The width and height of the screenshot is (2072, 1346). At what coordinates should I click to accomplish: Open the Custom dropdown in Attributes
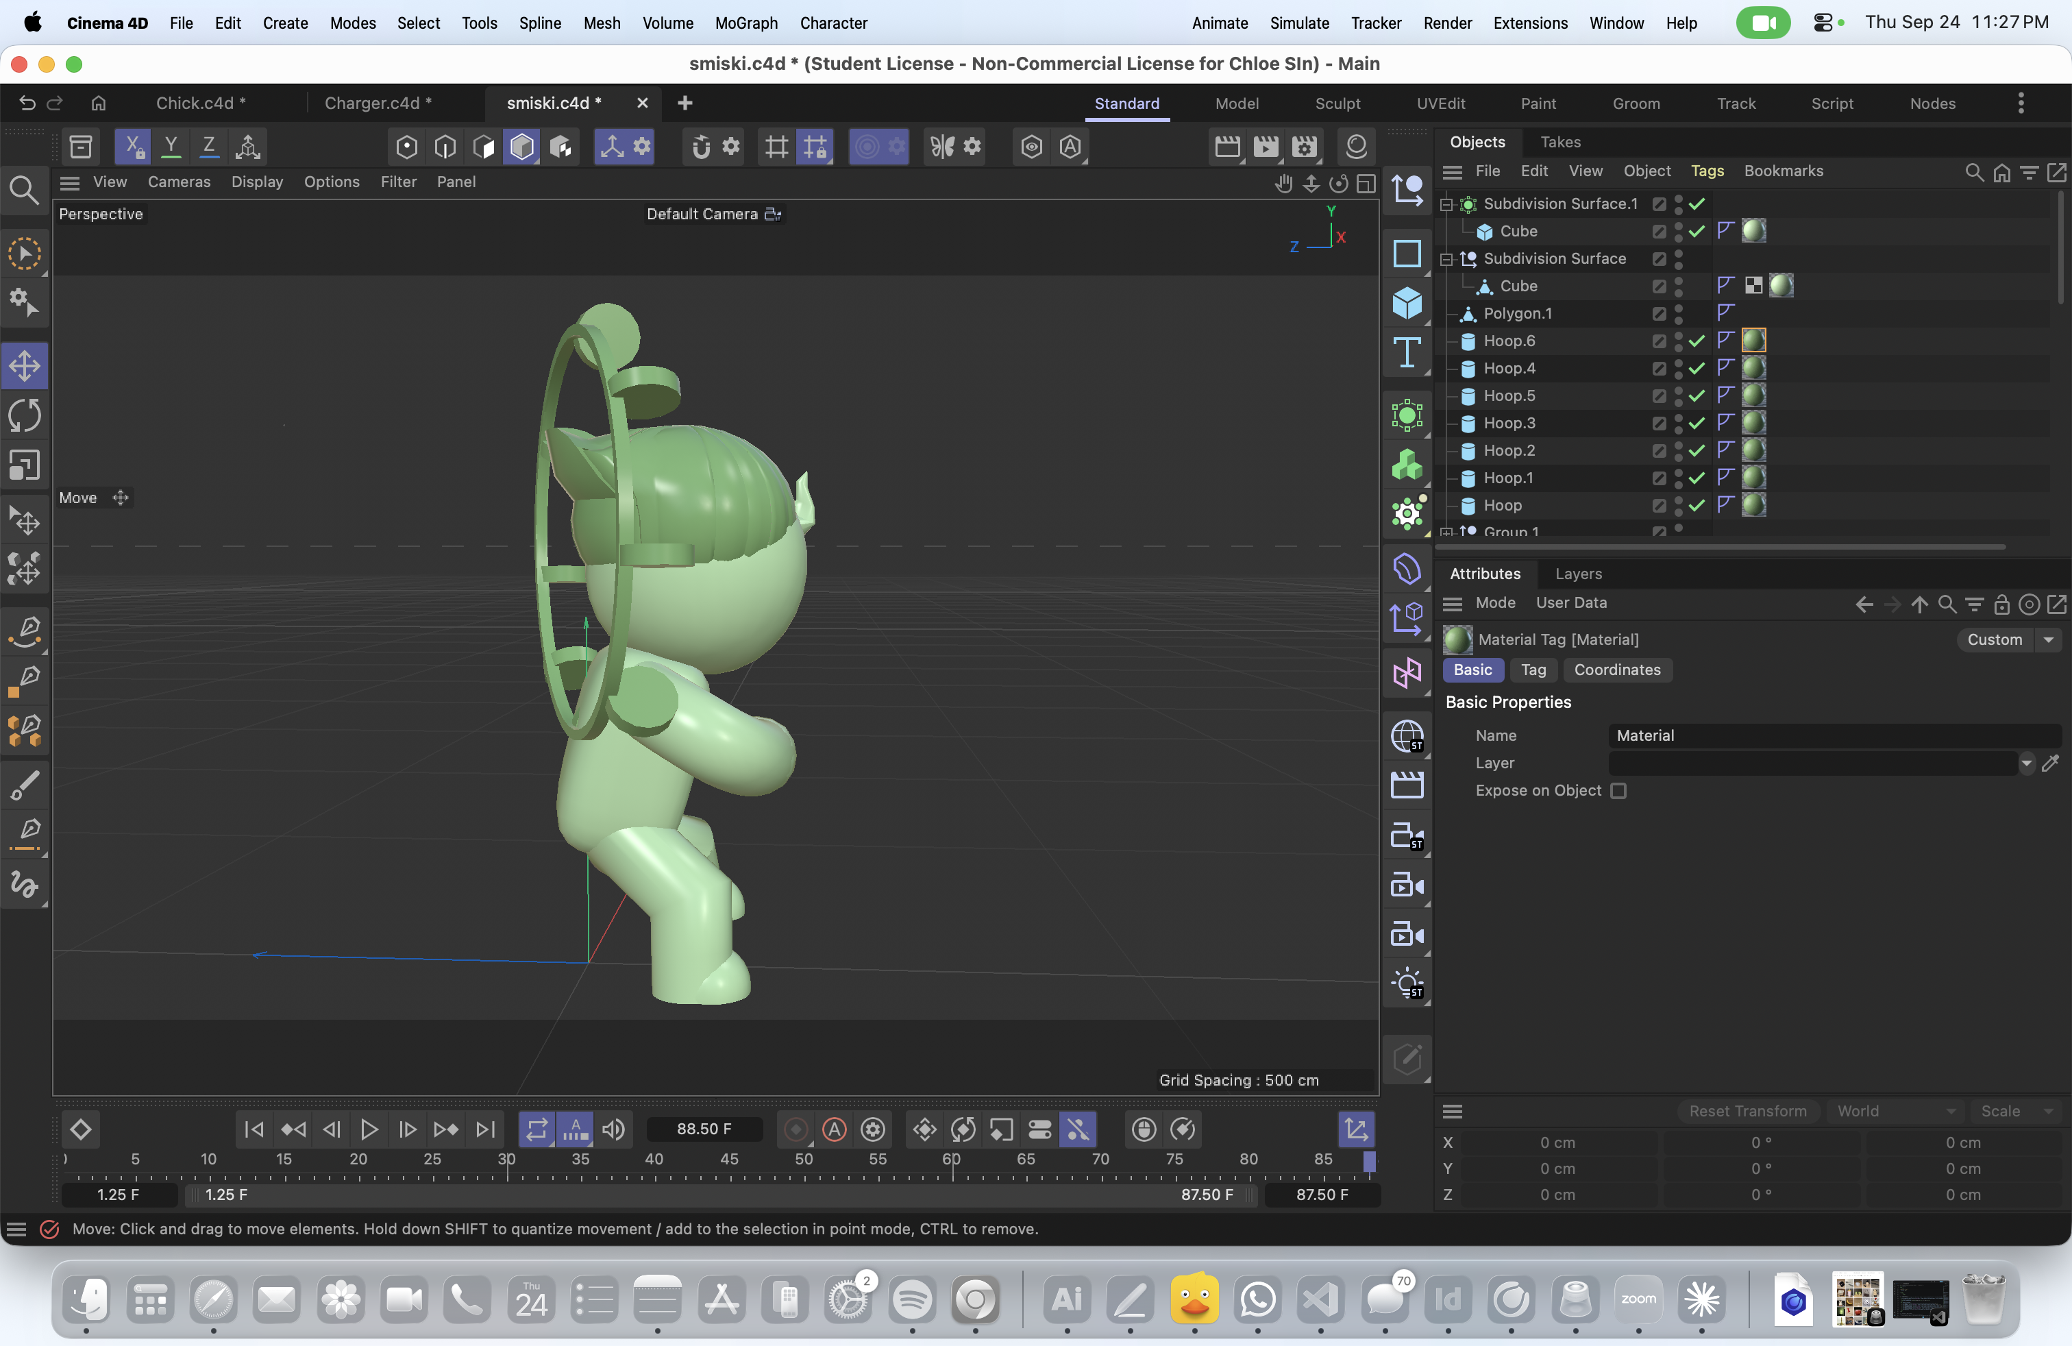coord(2008,640)
